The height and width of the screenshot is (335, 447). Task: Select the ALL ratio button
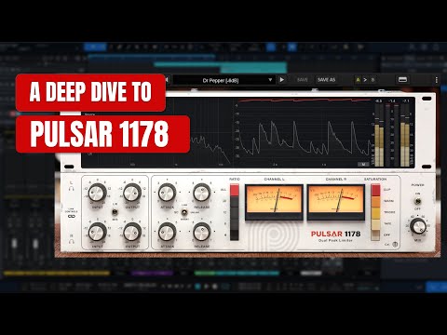(235, 190)
